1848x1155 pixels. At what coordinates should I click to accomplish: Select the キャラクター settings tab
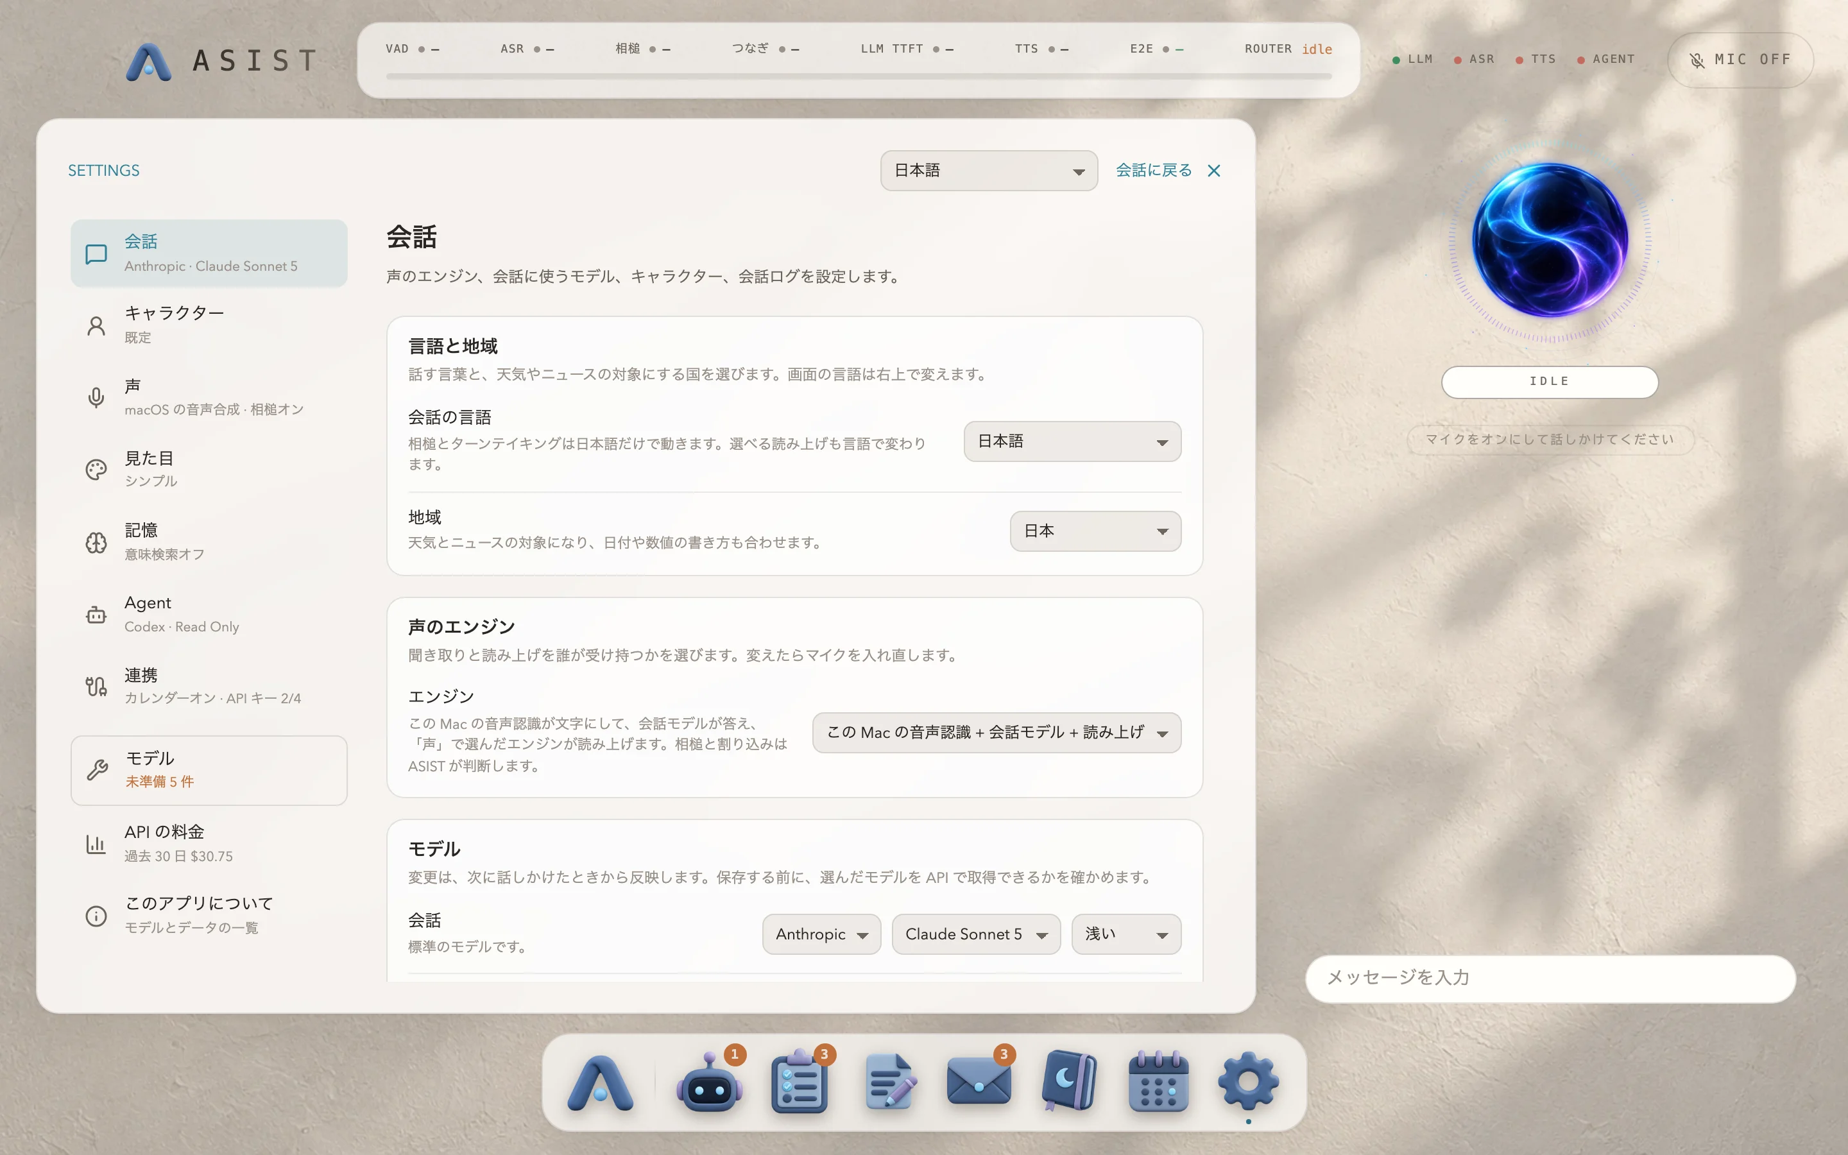pos(209,325)
